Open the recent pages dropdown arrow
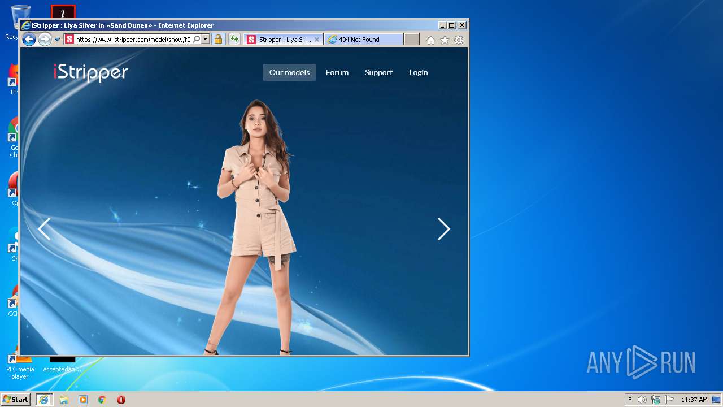723x407 pixels. coord(57,40)
